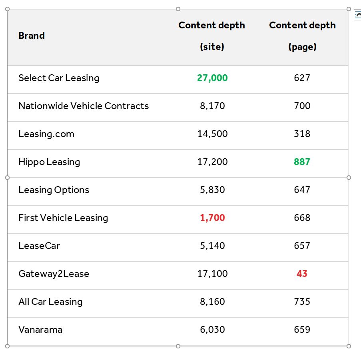
Task: Select the green 27,000 value
Action: (x=212, y=78)
